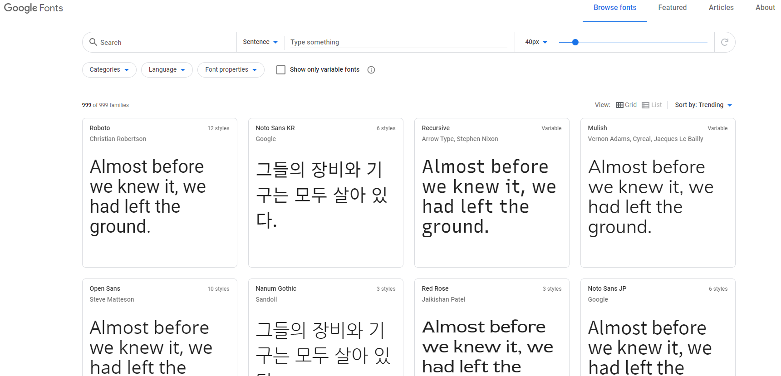Enable Show only variable fonts checkbox

click(281, 70)
